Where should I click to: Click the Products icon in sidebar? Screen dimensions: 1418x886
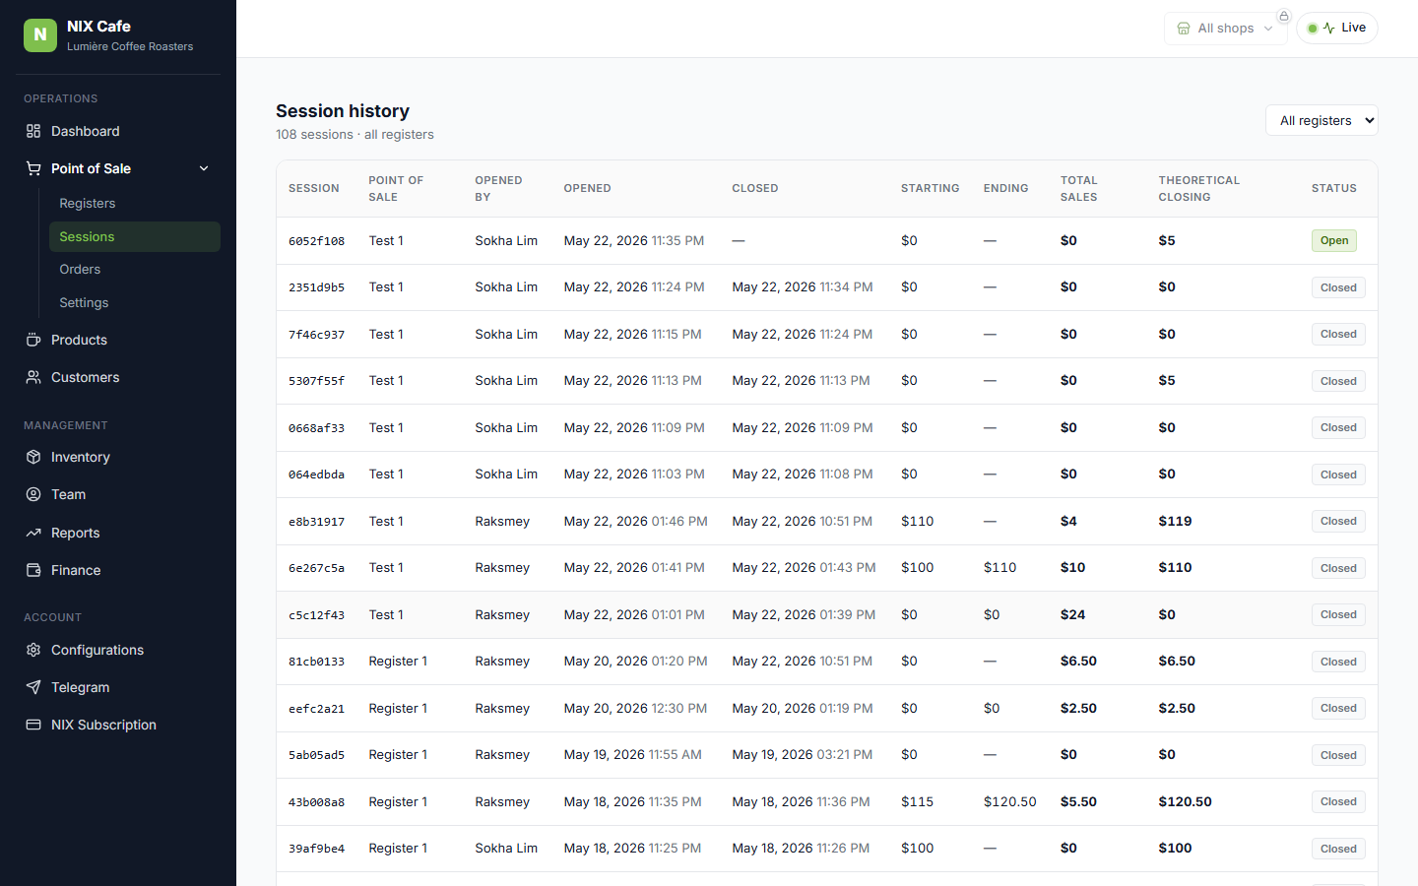[33, 340]
